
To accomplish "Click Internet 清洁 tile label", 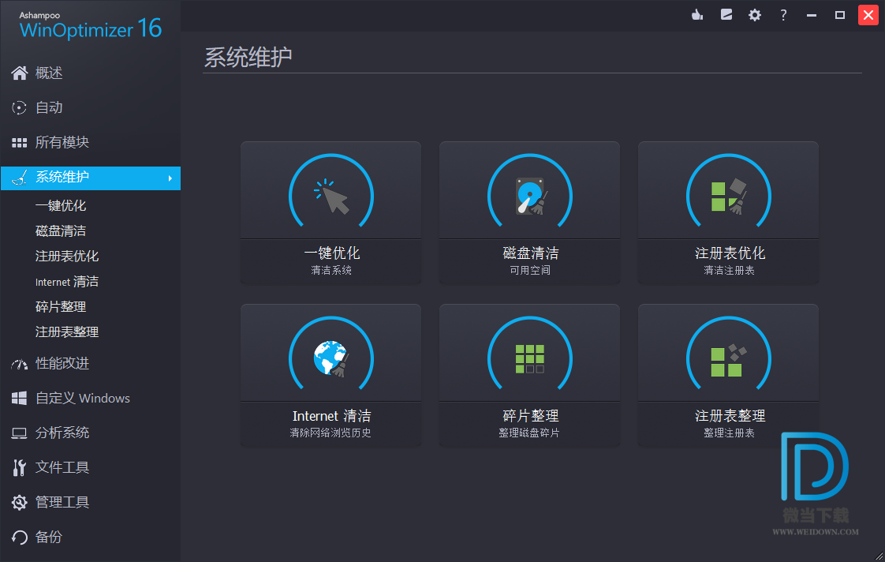I will 332,416.
